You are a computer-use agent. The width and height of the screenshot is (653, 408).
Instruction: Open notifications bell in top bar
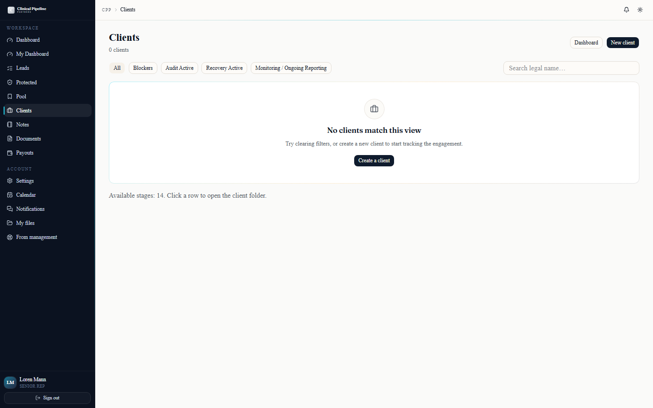626,10
